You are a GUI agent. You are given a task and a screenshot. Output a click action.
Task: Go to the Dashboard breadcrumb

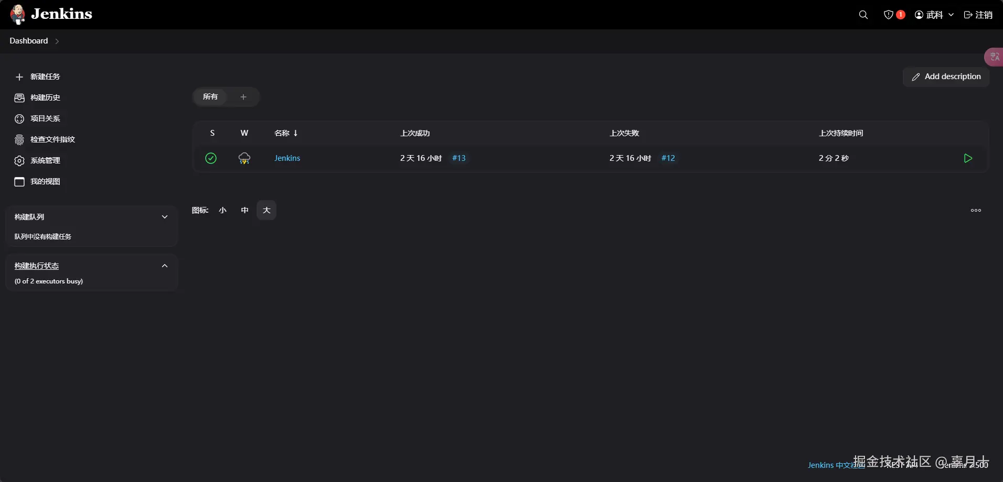pyautogui.click(x=28, y=41)
